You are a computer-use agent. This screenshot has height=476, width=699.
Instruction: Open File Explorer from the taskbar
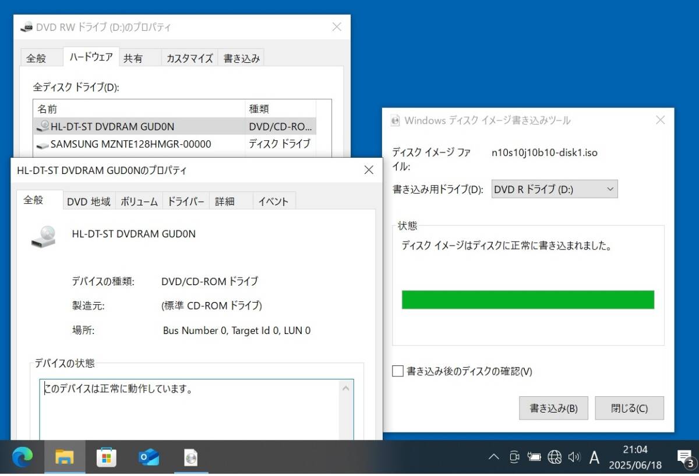point(64,458)
